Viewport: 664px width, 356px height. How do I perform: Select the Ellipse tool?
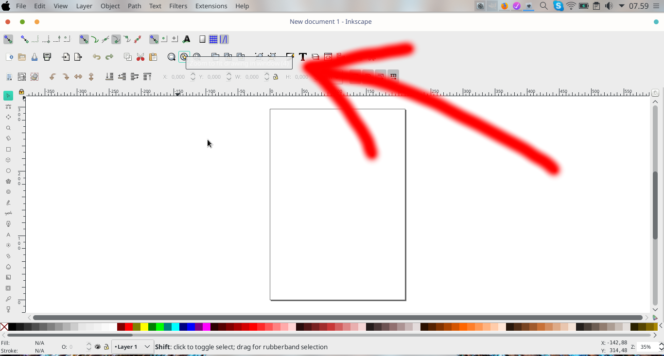pos(8,170)
